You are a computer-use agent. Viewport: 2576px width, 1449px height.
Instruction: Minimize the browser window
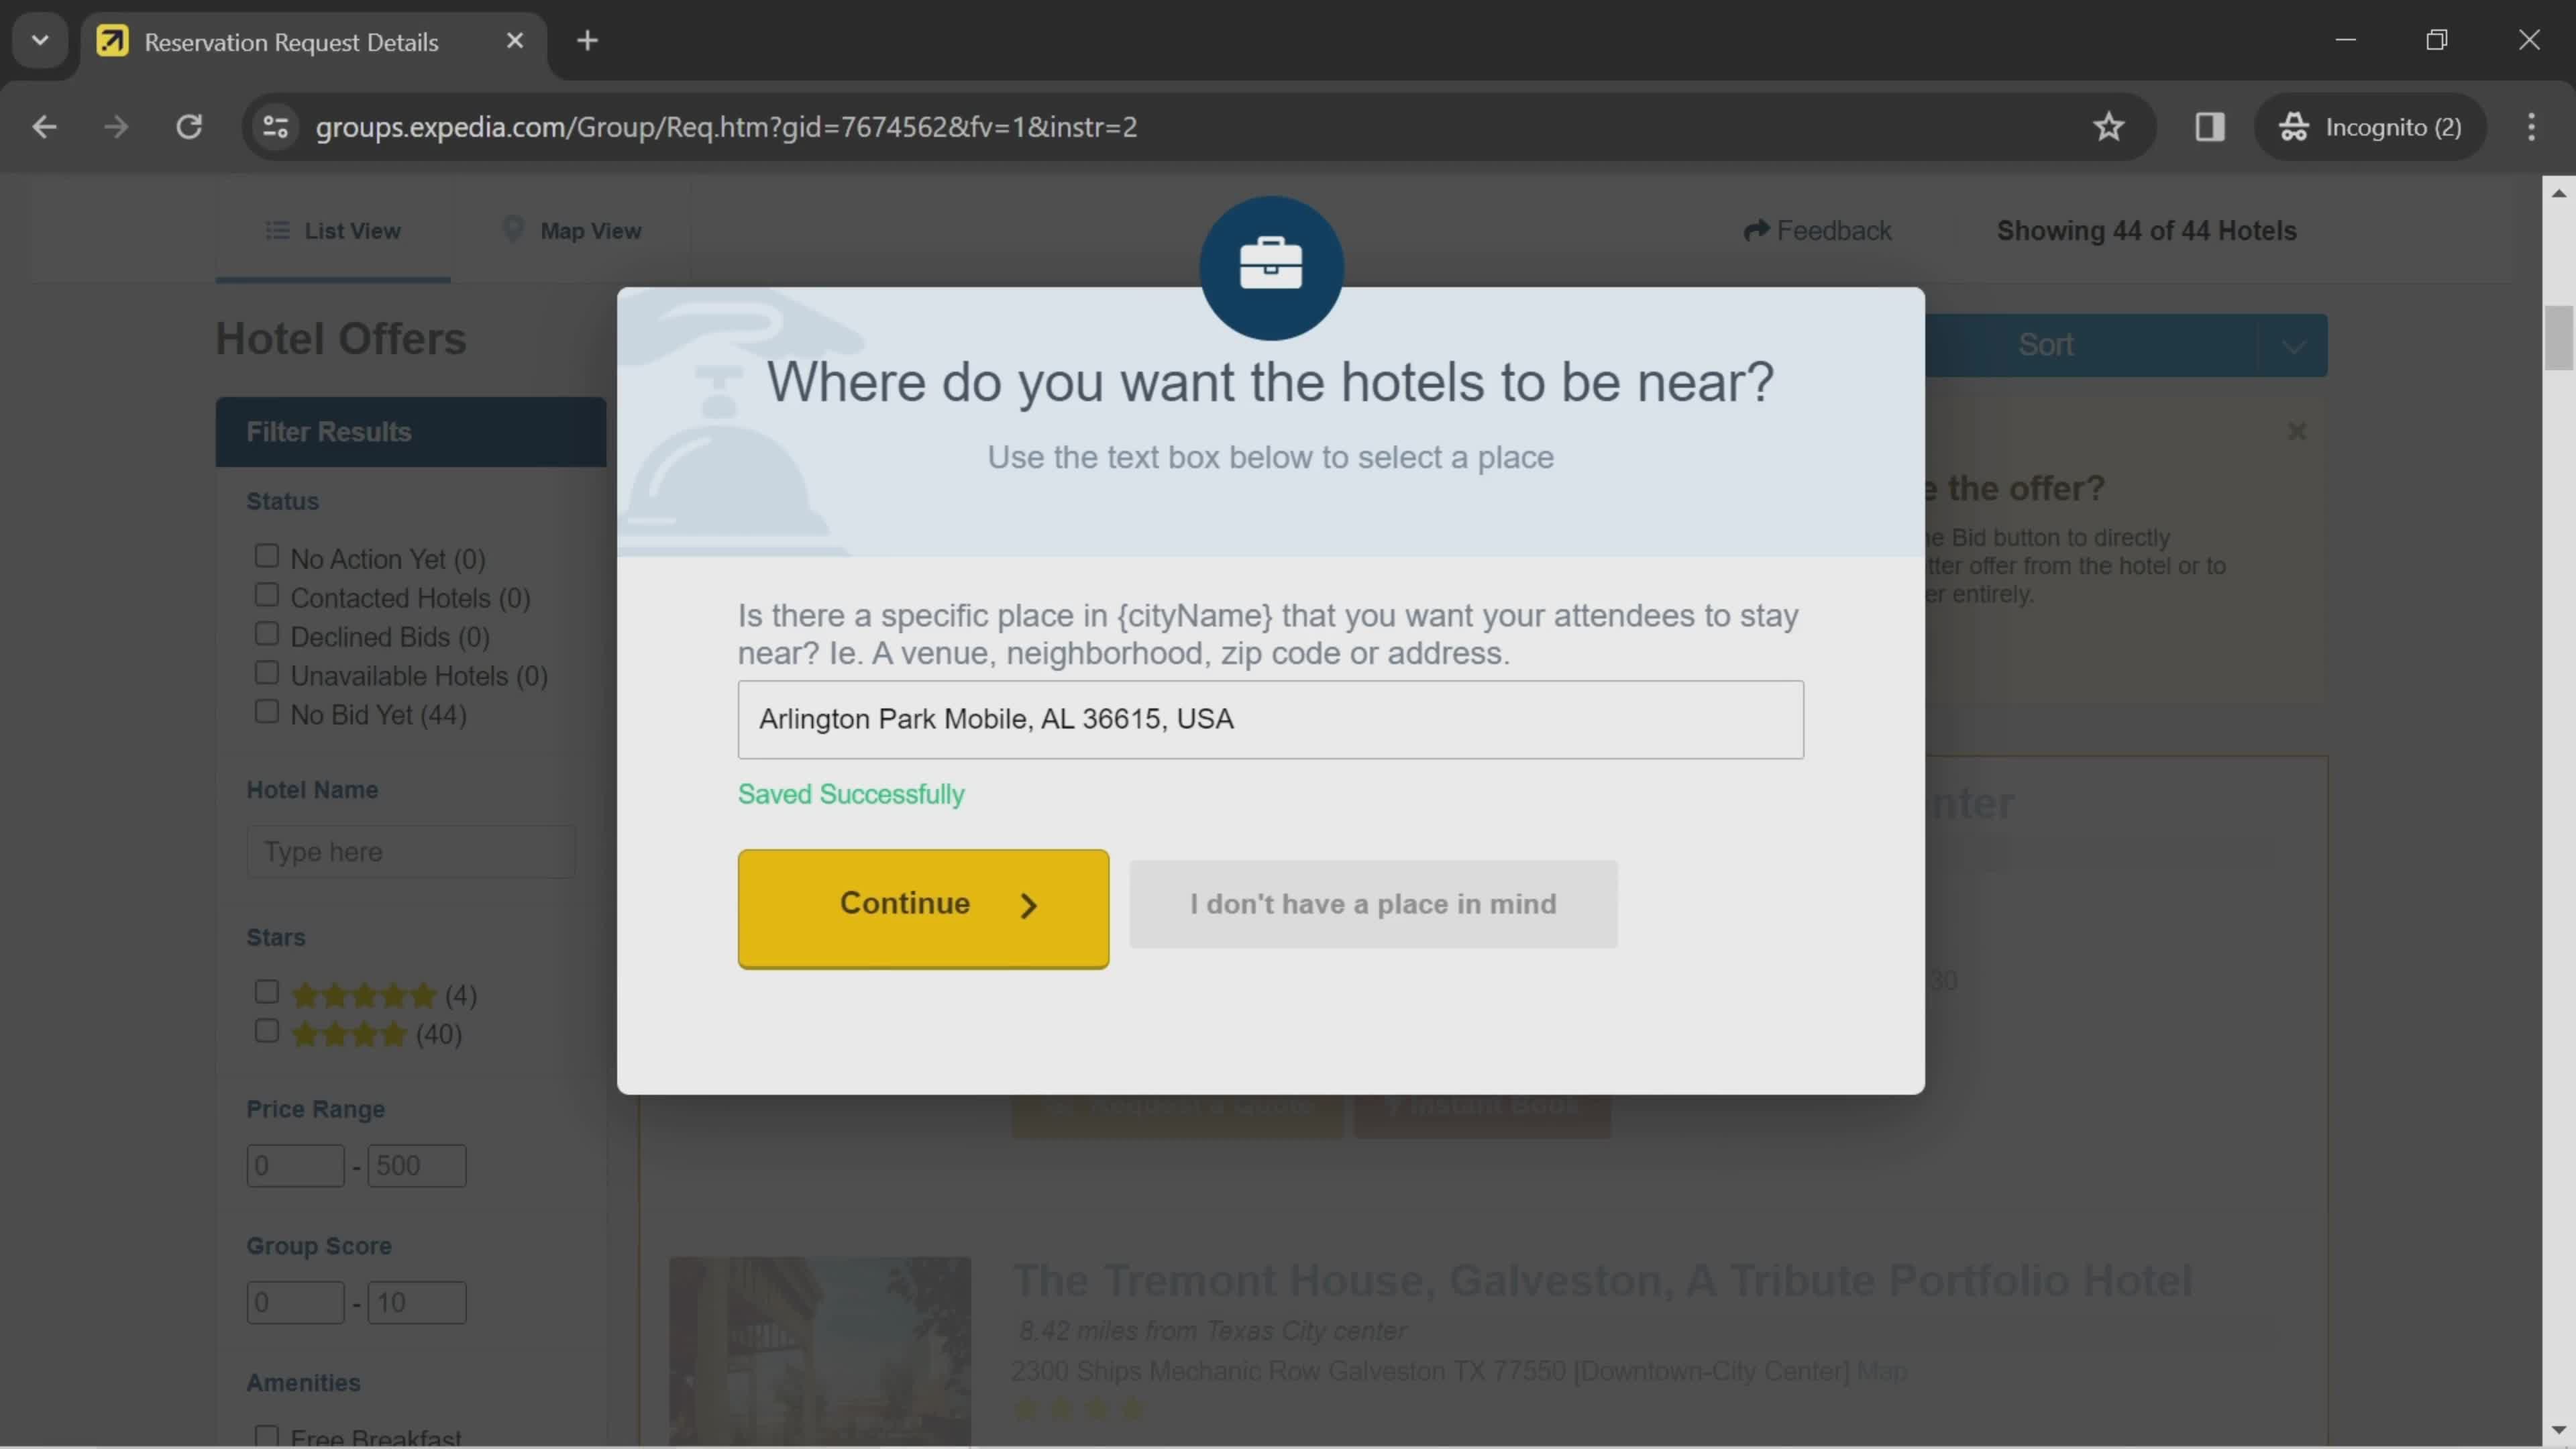click(2345, 41)
